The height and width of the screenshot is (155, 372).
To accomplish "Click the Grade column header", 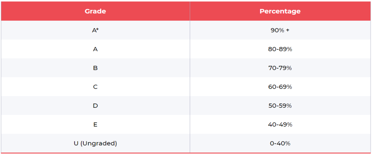I will click(x=95, y=11).
